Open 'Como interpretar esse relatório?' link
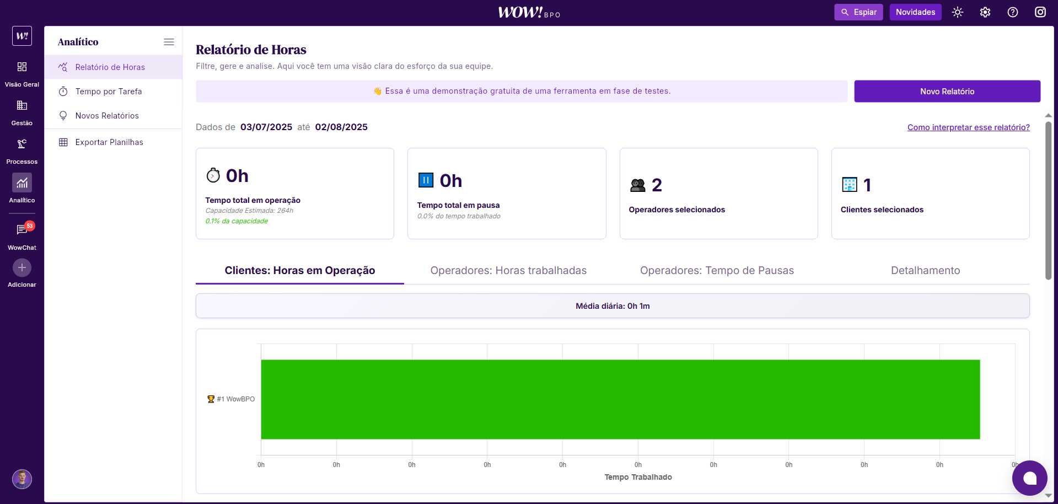1058x504 pixels. 968,127
